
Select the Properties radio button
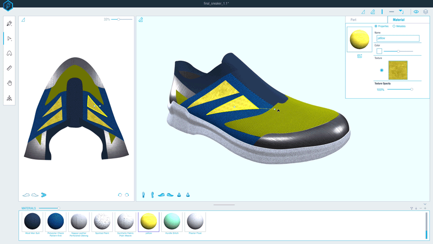[x=376, y=26]
